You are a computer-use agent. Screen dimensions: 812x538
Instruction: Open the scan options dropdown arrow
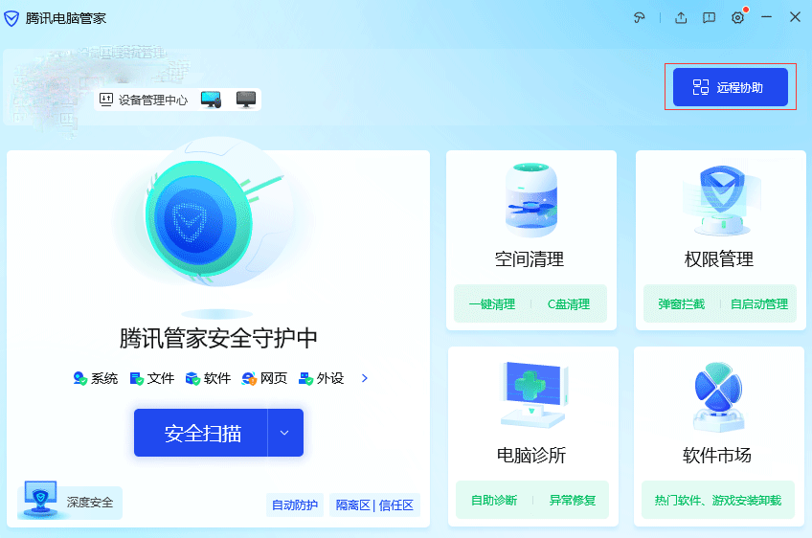tap(284, 433)
